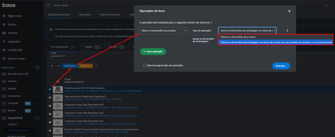
Task: Click the Americanas 'Am' badge icon
Action: (4, 96)
